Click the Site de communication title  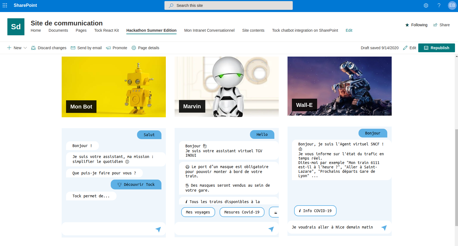67,23
